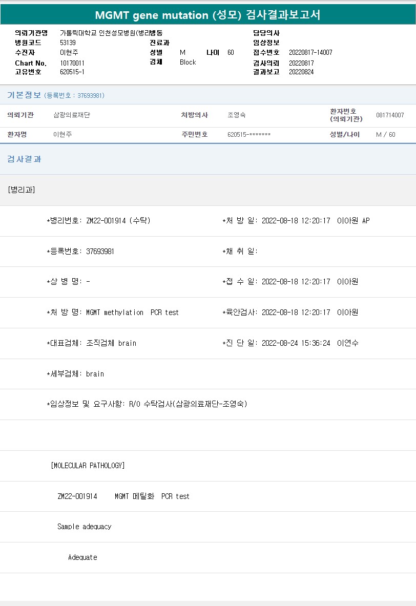This screenshot has height=606, width=416.
Task: Click the masked 주민번호 value
Action: [248, 135]
